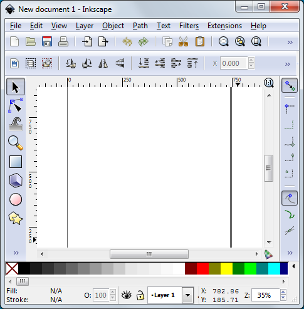Viewport: 304px width, 309px height.
Task: Expand snap bar overflow chevron
Action: pyautogui.click(x=290, y=253)
